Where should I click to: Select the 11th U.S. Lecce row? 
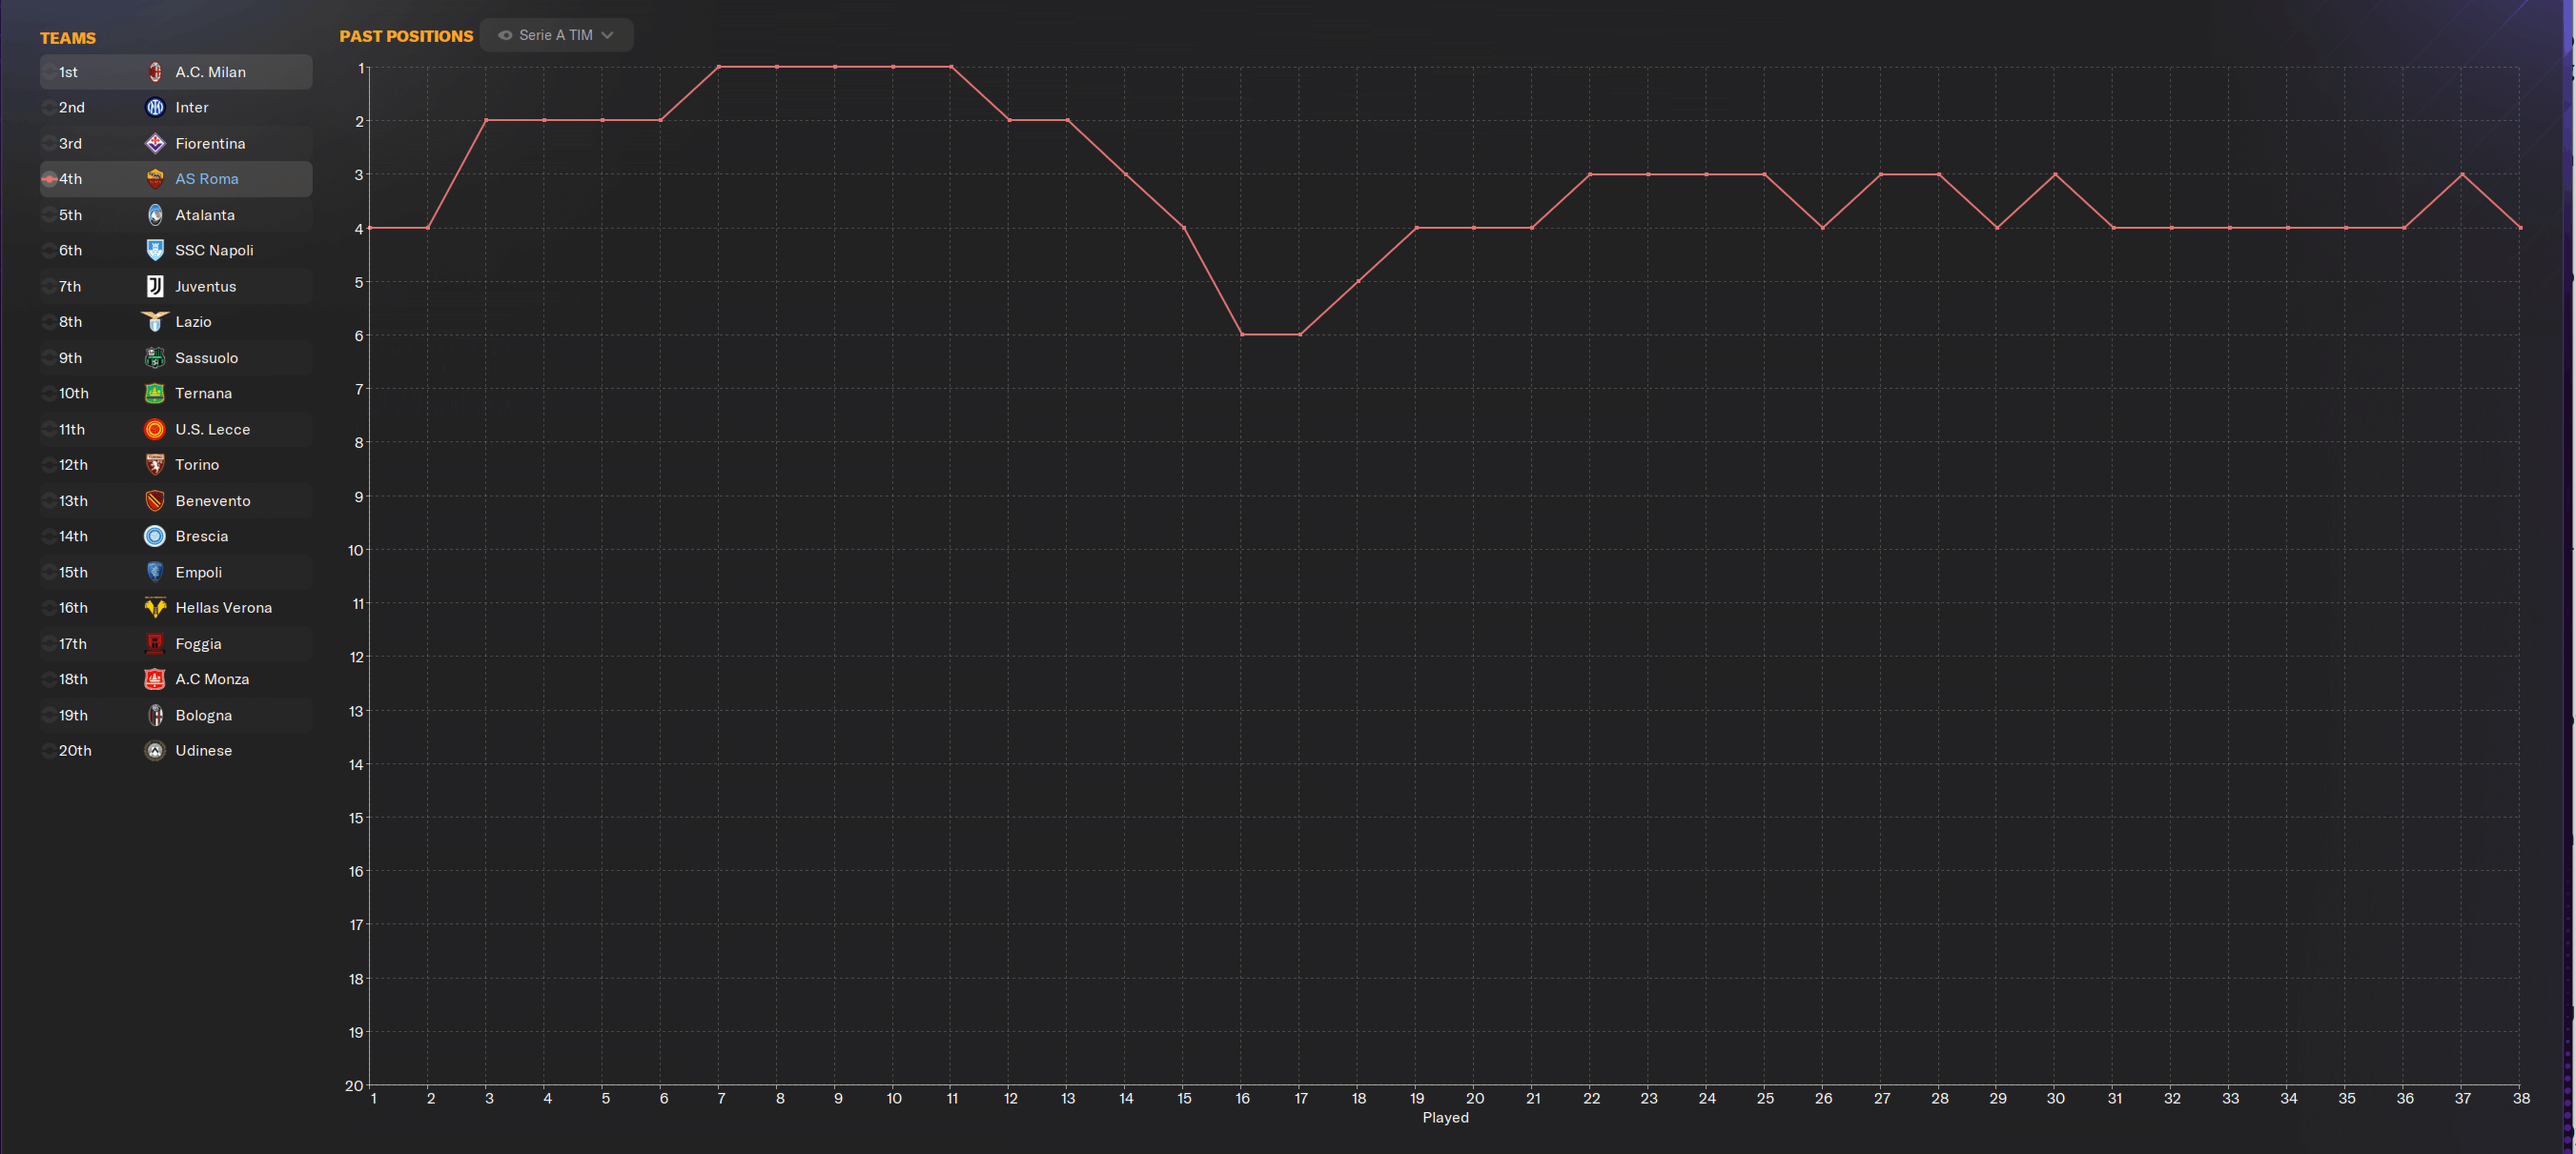tap(176, 429)
